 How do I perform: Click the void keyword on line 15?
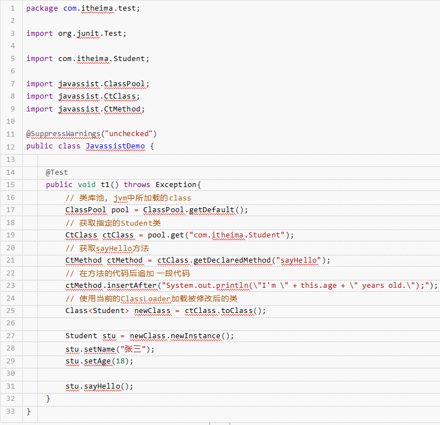[x=86, y=185]
